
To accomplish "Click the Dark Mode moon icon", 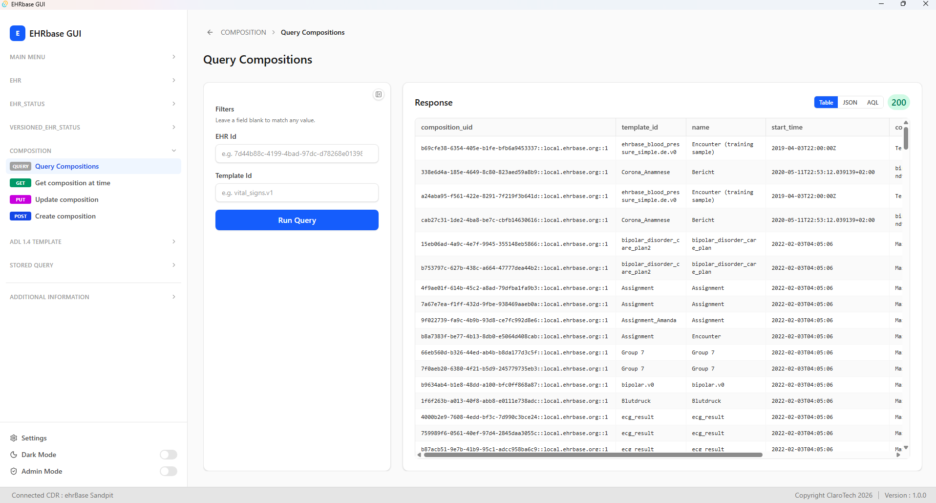I will point(14,455).
